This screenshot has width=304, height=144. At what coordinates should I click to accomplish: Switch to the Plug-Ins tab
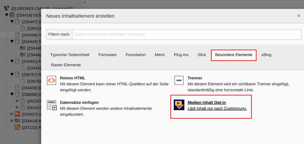tap(181, 55)
